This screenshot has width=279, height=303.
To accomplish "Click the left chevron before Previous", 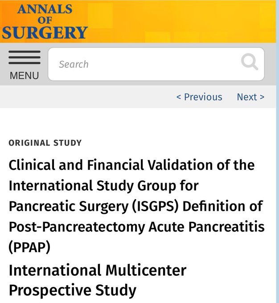I will tap(179, 97).
